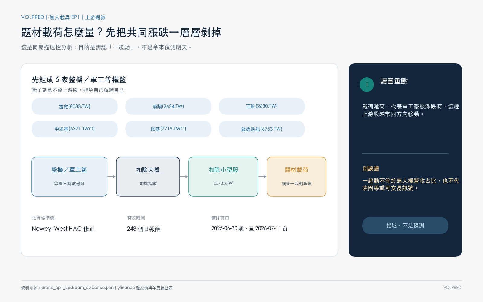This screenshot has height=302, width=483.
Task: Click the sidebar paragraph starting 載荷越高
Action: pos(411,110)
